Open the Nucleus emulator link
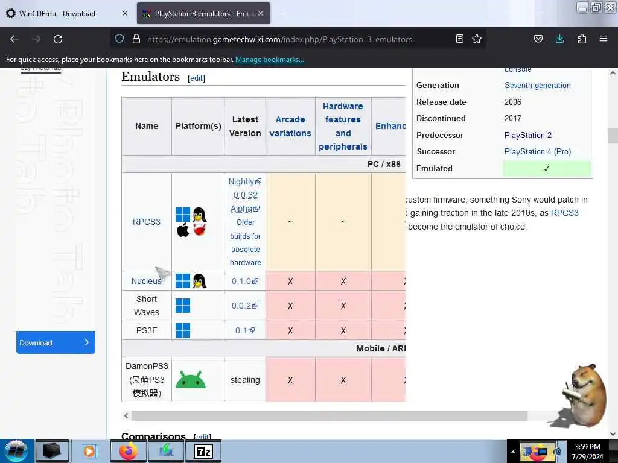This screenshot has height=463, width=618. (x=147, y=281)
